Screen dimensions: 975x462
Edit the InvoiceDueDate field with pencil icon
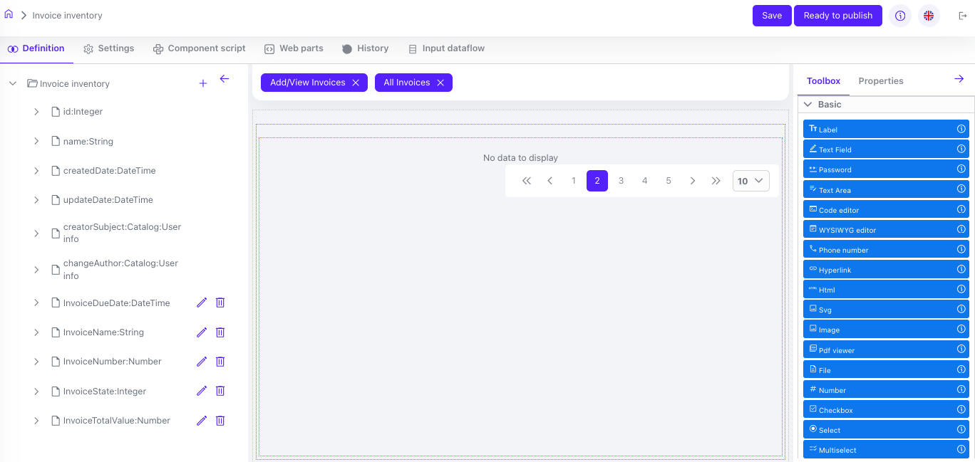202,303
